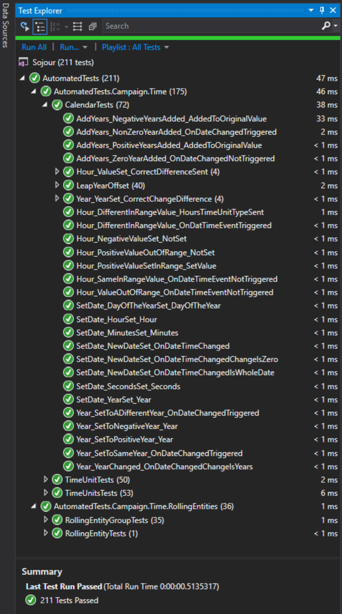Collapse the CalendarTests node
Image resolution: width=342 pixels, height=614 pixels.
tap(45, 105)
